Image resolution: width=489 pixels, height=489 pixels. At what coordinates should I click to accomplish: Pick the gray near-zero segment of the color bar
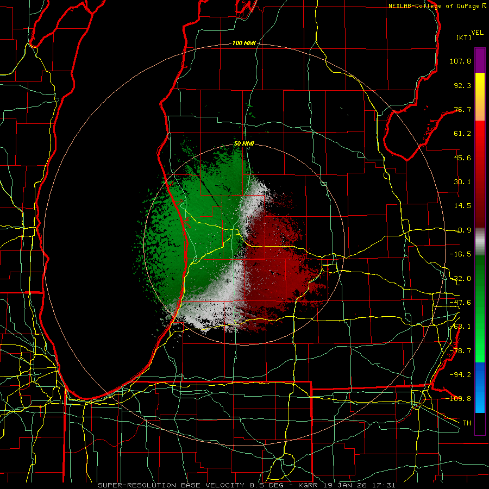[x=480, y=241]
